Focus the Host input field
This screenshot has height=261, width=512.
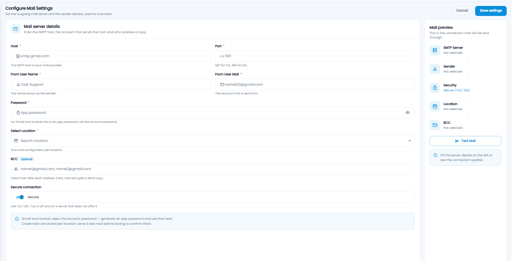click(x=111, y=56)
